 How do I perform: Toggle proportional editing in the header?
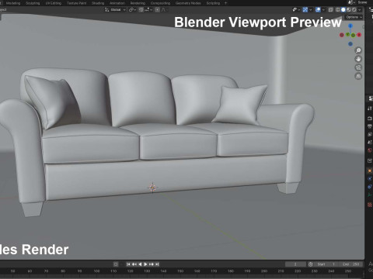(157, 10)
